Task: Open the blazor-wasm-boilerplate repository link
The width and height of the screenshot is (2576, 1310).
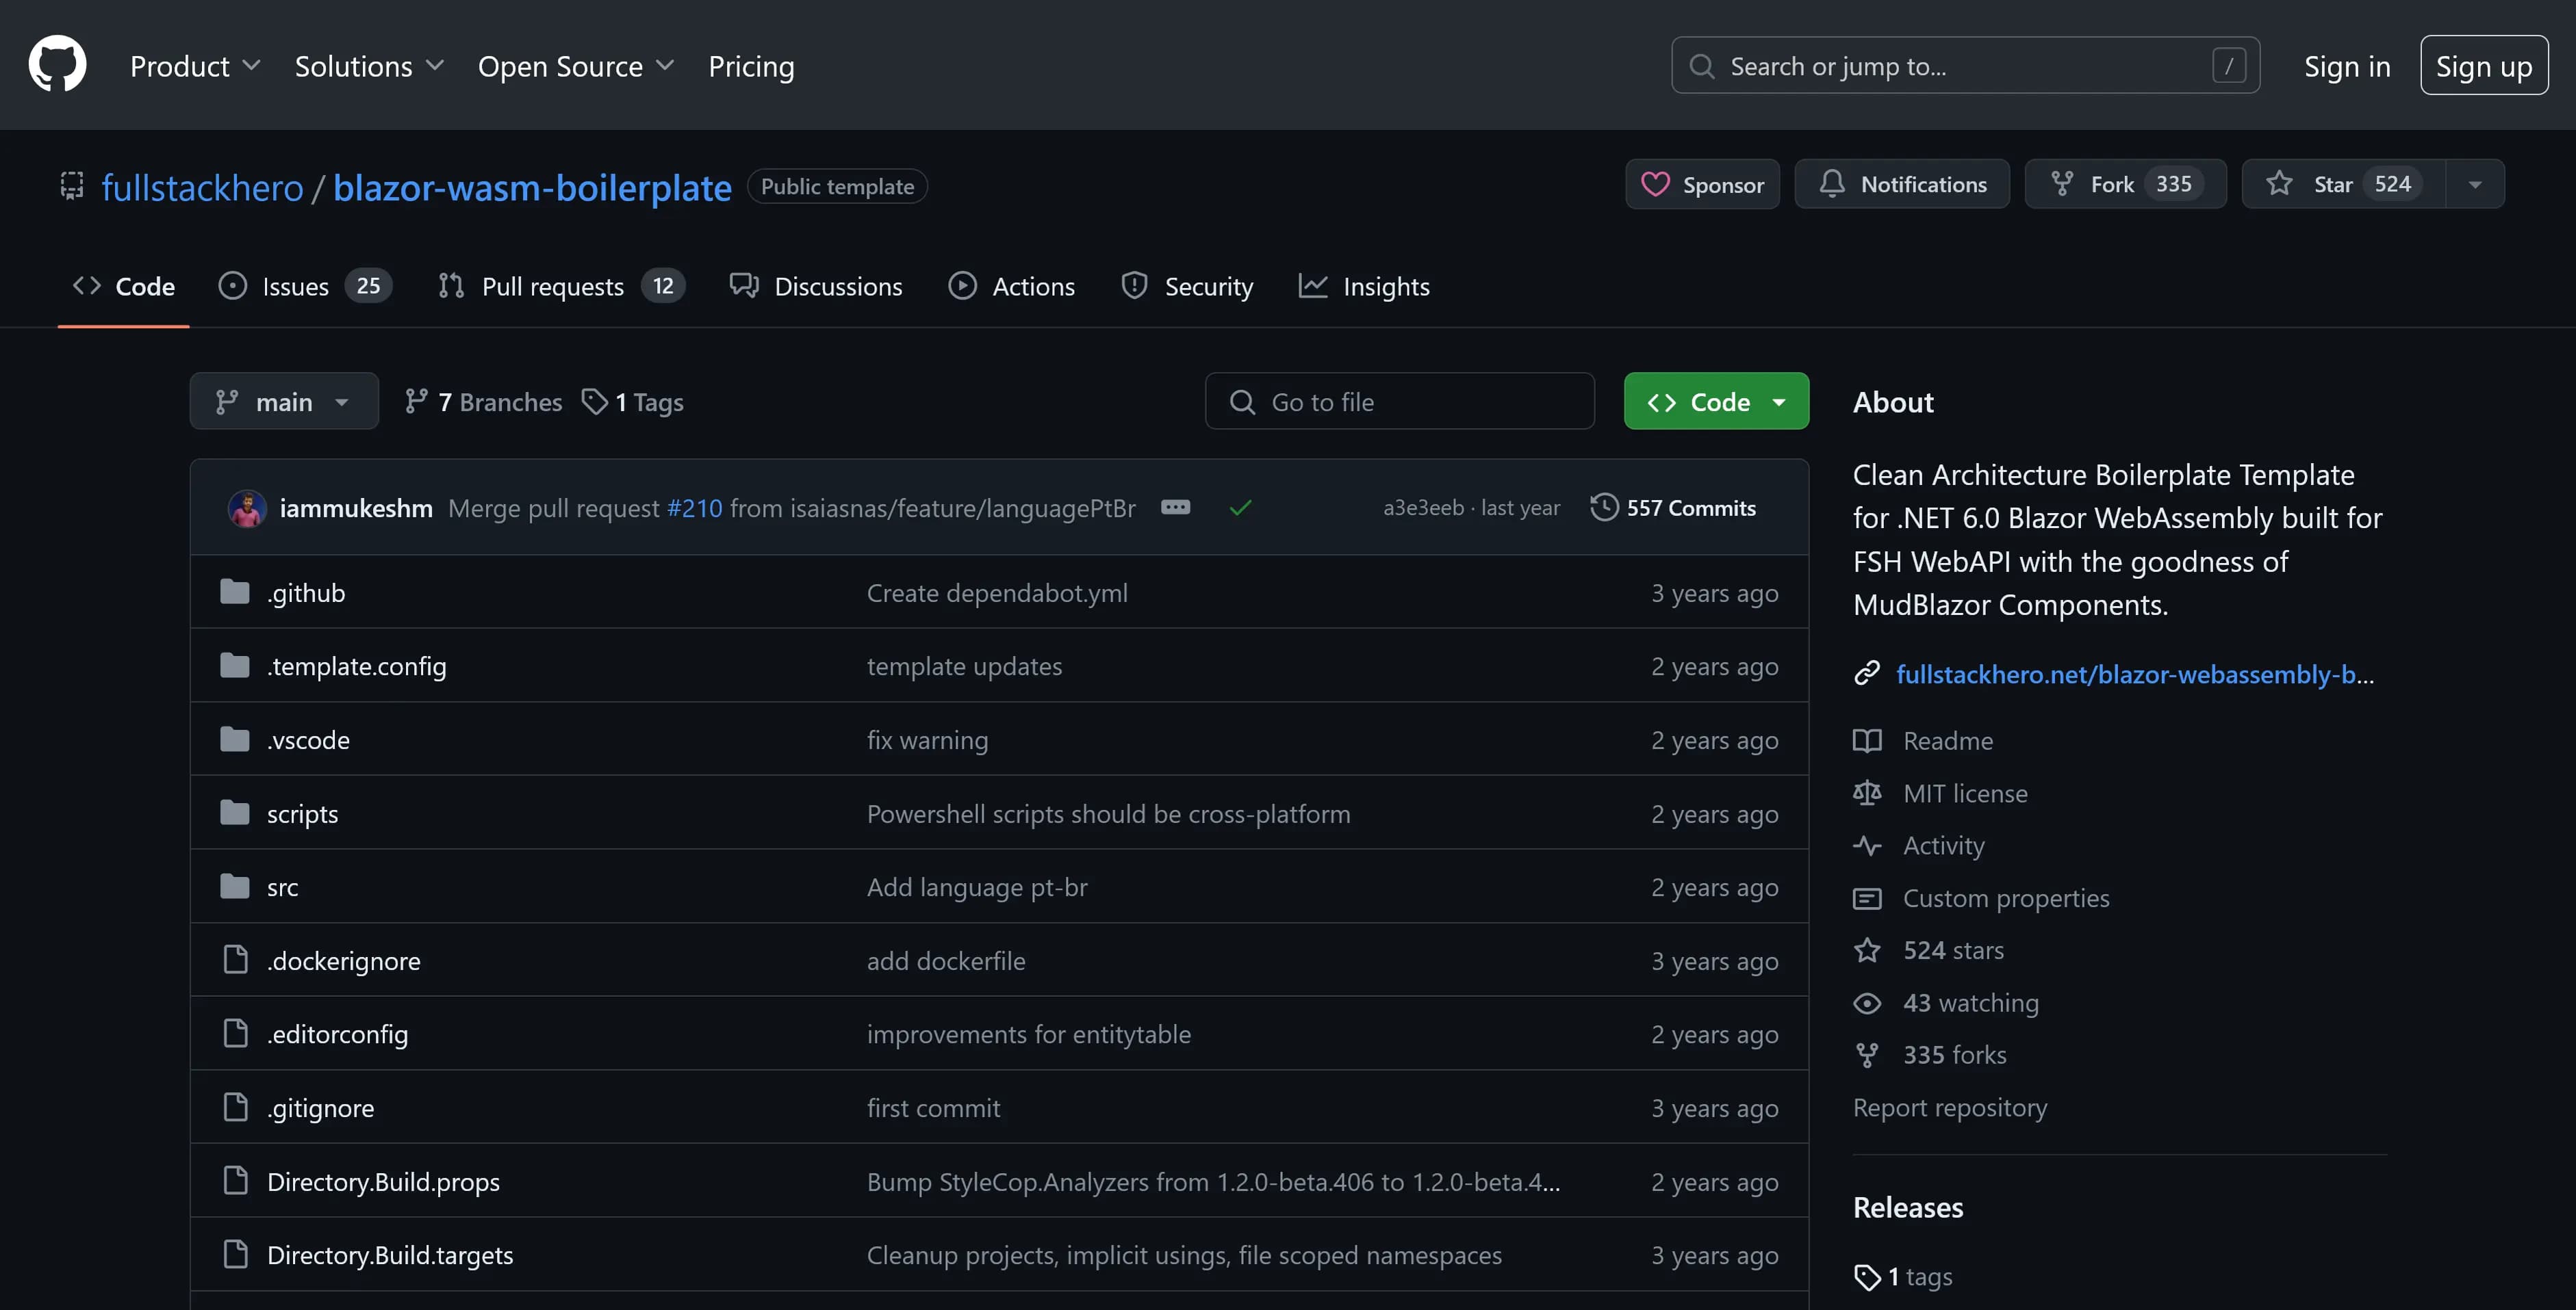Action: (x=532, y=187)
